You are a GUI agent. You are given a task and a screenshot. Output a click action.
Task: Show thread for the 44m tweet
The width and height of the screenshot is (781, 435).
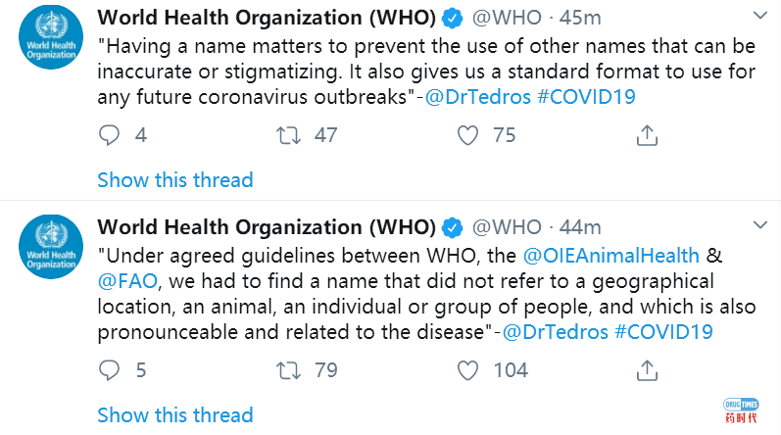[175, 415]
